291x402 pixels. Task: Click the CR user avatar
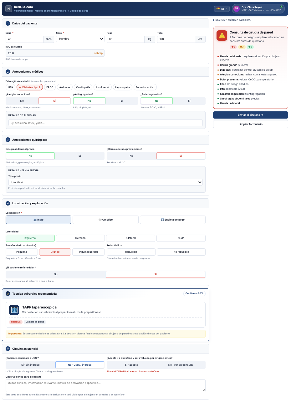(236, 9)
